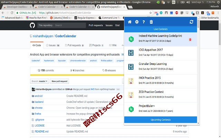Go back with Chrome back arrow
The width and height of the screenshot is (221, 138).
click(3, 13)
